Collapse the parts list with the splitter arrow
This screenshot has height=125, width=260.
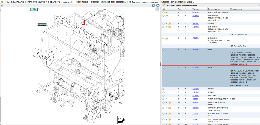[x=161, y=64]
